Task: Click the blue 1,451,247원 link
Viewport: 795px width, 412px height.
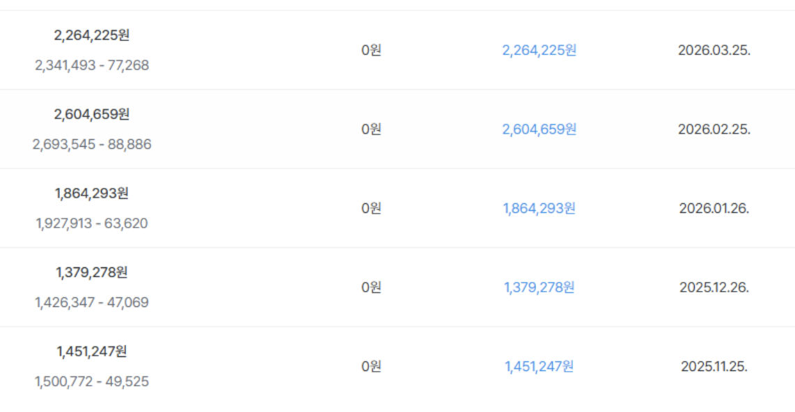Action: point(539,366)
